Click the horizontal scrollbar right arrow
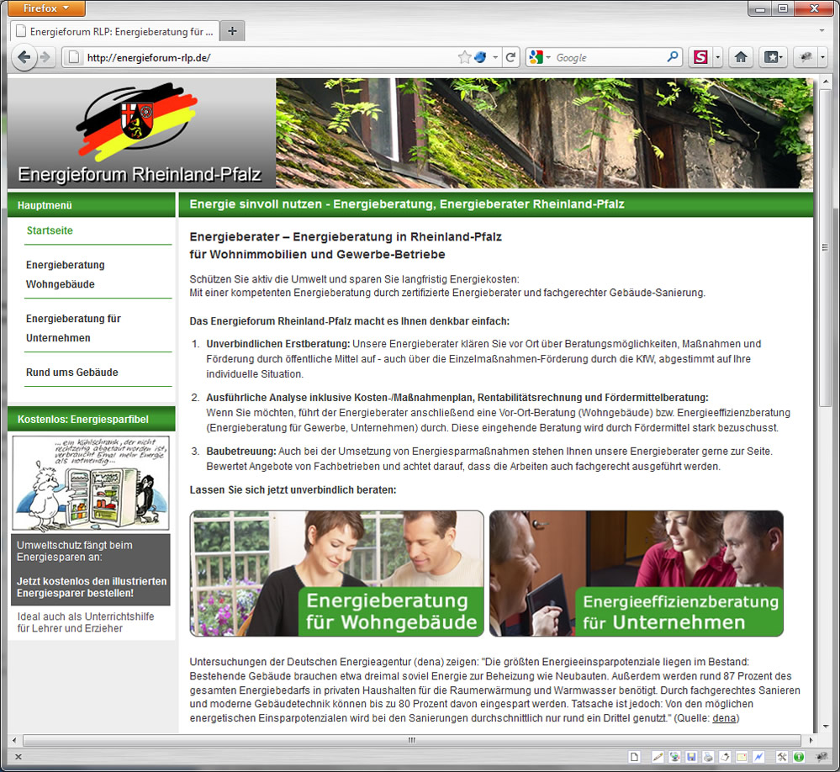The height and width of the screenshot is (772, 840). (811, 740)
